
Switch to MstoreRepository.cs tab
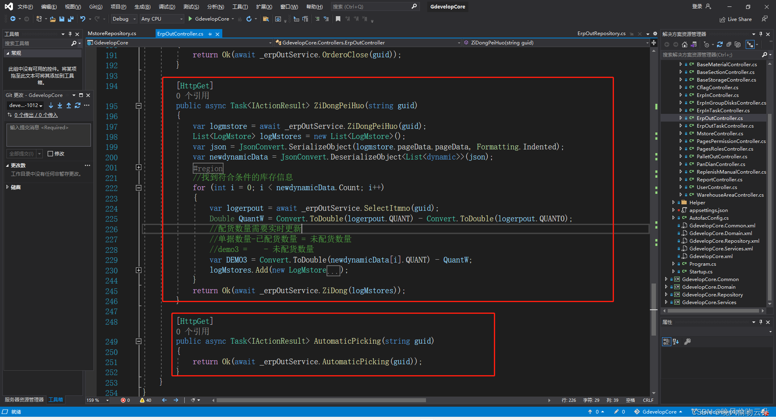pos(112,34)
